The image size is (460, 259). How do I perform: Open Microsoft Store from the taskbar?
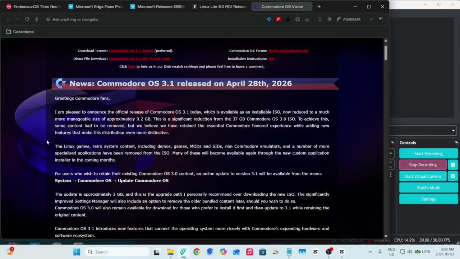[263, 252]
